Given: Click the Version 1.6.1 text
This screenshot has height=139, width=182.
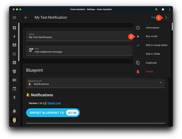Looking at the screenshot, I should tap(36, 103).
